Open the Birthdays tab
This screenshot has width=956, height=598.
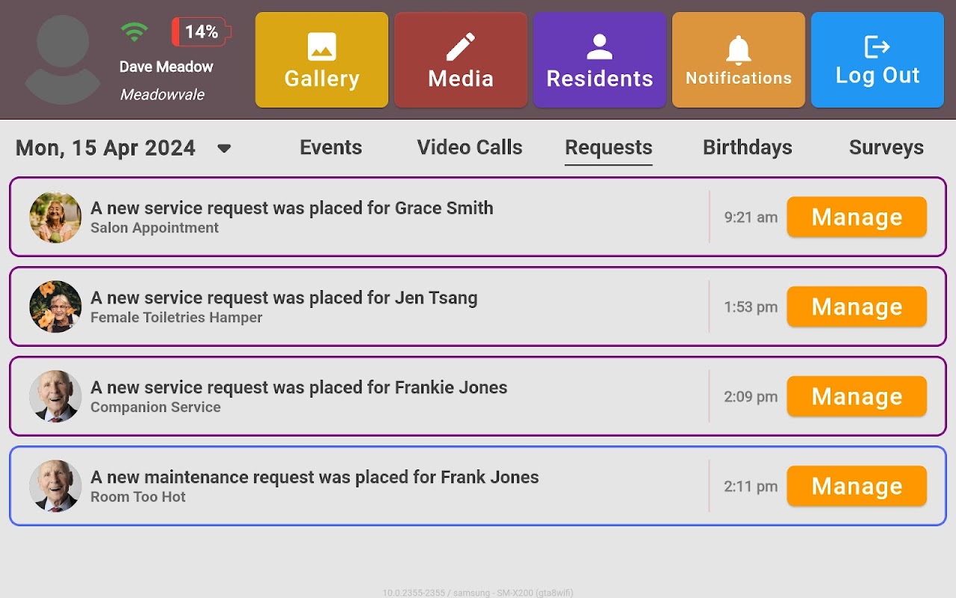[747, 147]
